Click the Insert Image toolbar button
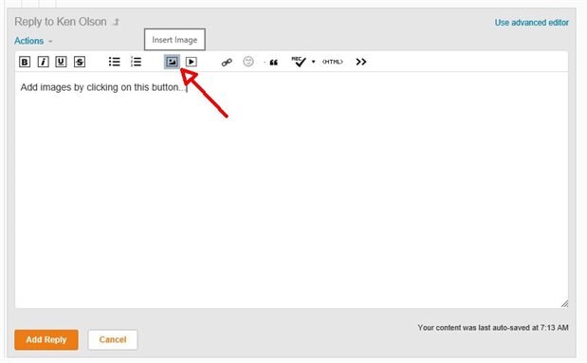The image size is (587, 363). click(172, 62)
